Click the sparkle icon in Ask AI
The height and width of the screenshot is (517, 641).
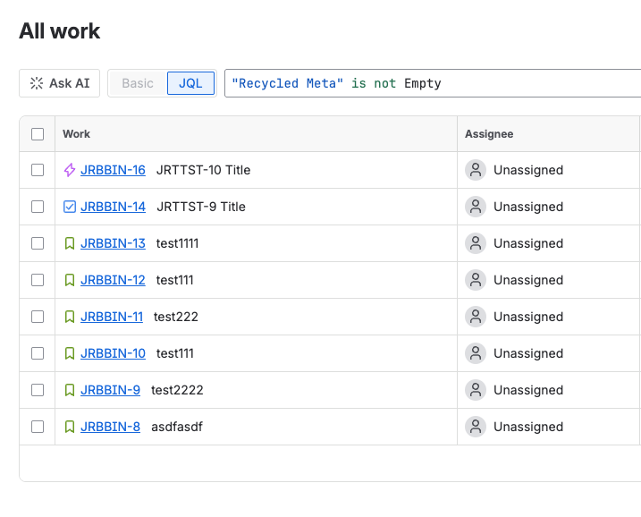click(37, 83)
